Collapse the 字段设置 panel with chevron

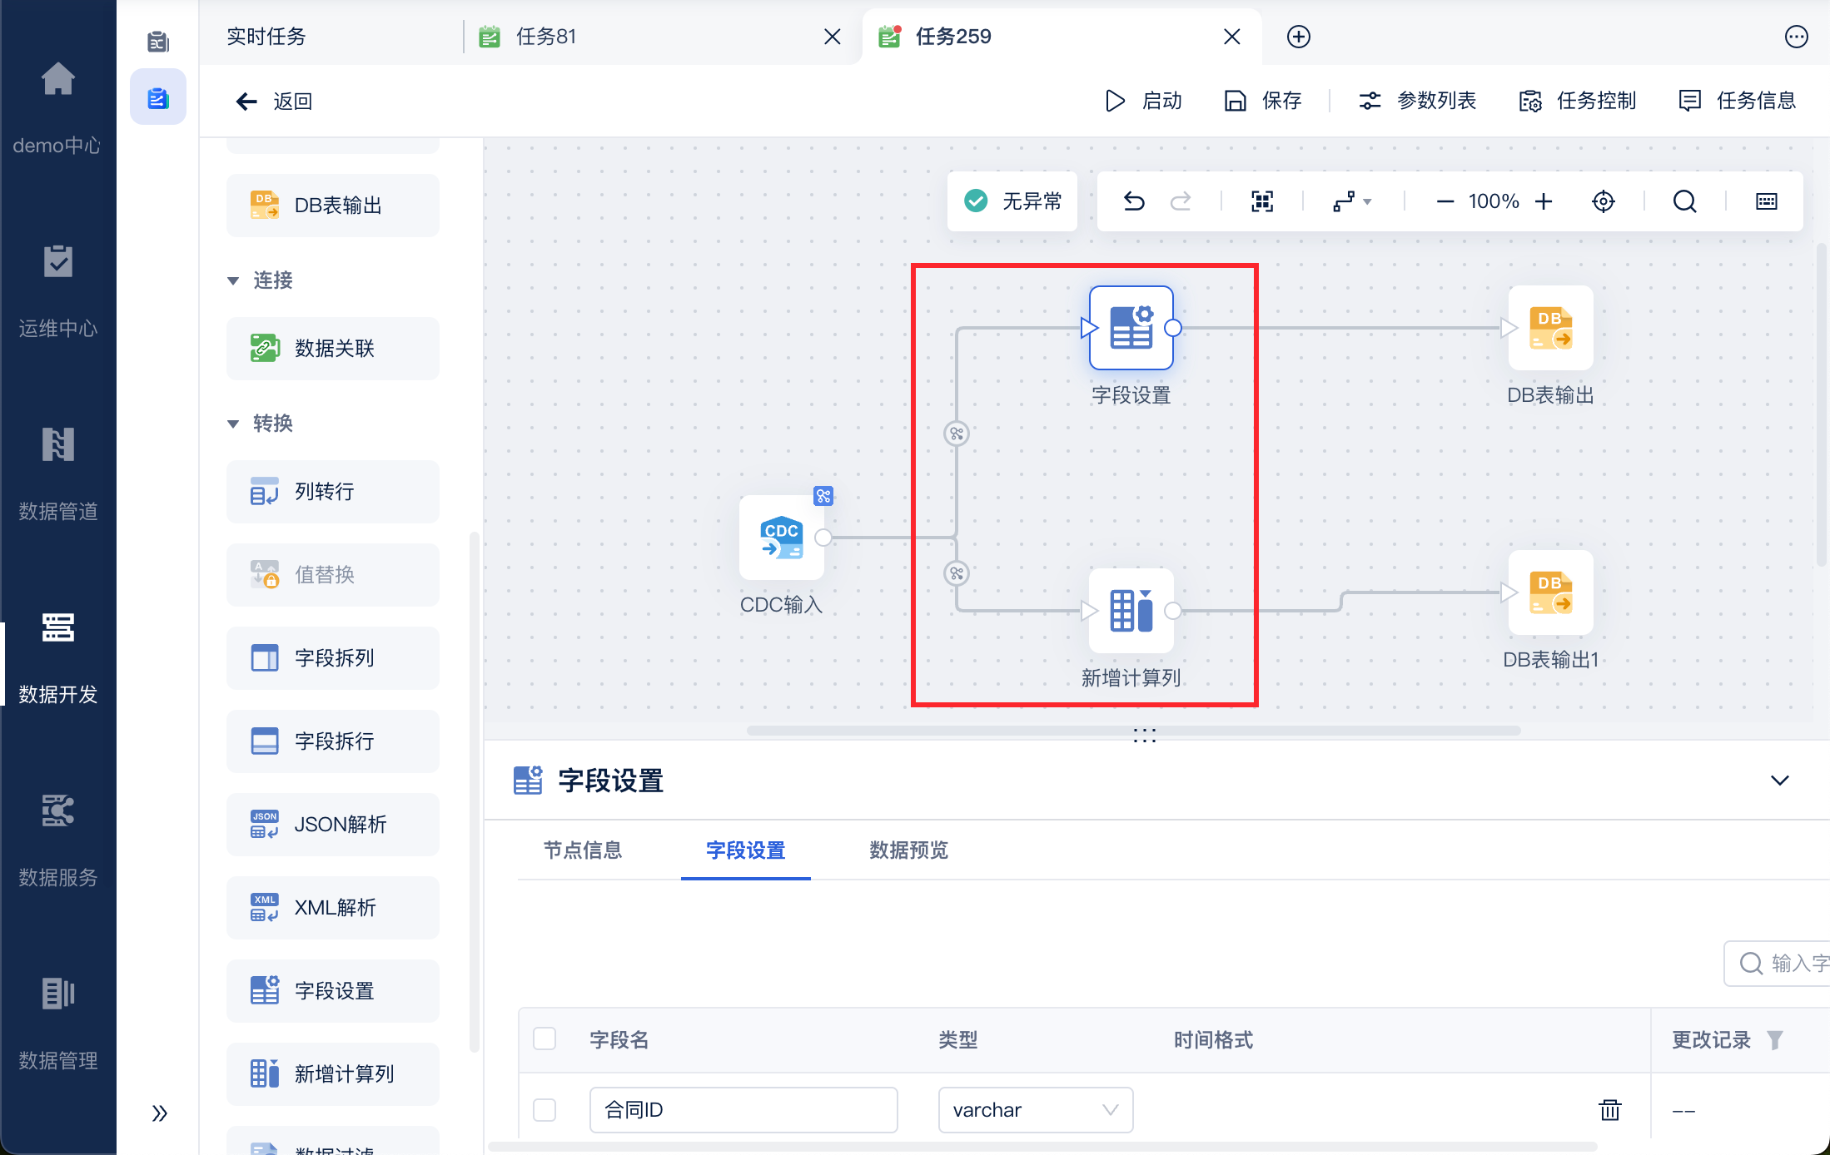click(x=1779, y=781)
